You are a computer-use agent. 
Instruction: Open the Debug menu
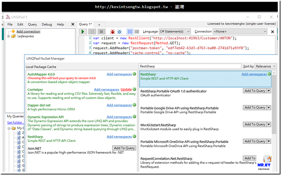[x=47, y=24]
